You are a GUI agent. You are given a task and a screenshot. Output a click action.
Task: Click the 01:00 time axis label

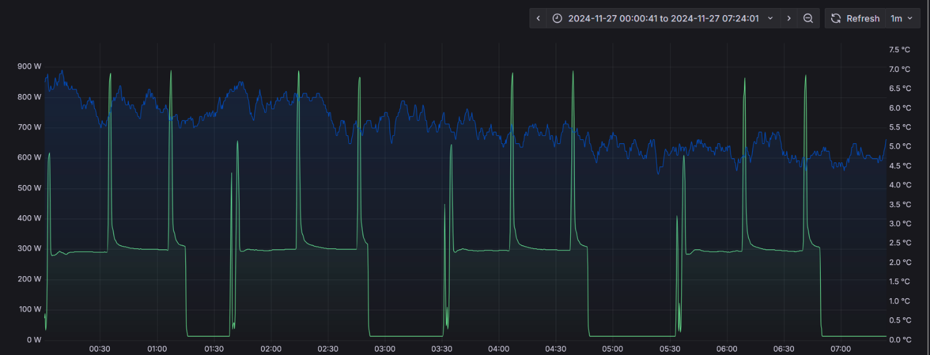pos(157,349)
